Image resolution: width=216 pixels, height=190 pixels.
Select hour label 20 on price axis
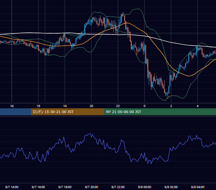[91, 106]
